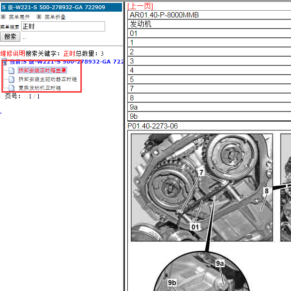Click the 菜单展开 expand-menu icon
Image resolution: width=291 pixels, height=291 pixels.
3,17
